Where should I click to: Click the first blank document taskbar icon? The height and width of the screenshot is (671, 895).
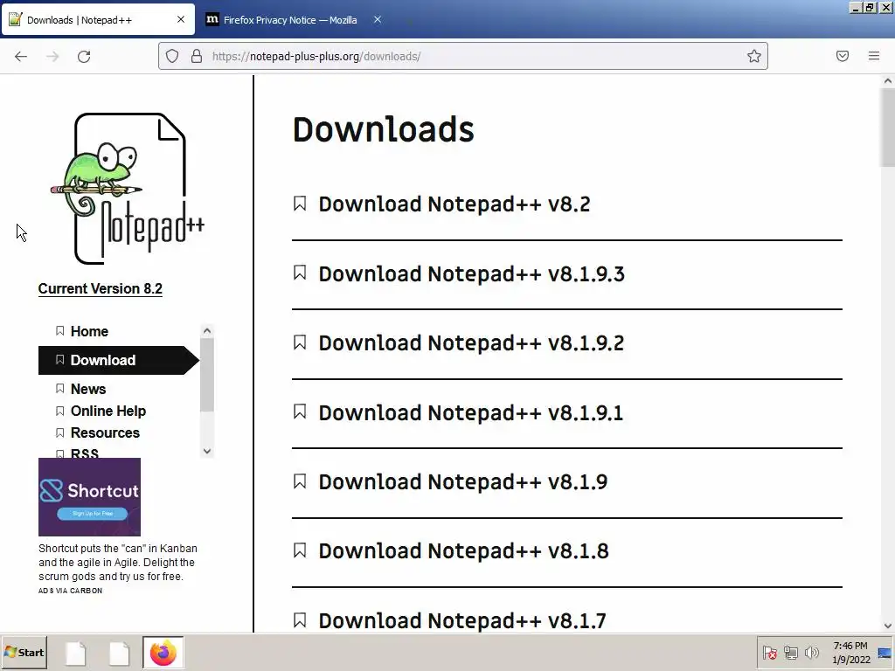pyautogui.click(x=76, y=654)
